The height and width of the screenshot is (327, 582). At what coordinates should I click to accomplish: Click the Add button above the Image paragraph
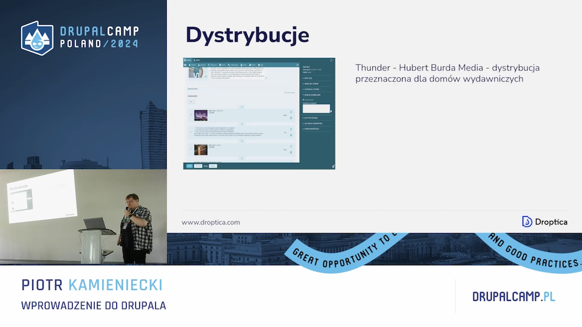tap(241, 107)
